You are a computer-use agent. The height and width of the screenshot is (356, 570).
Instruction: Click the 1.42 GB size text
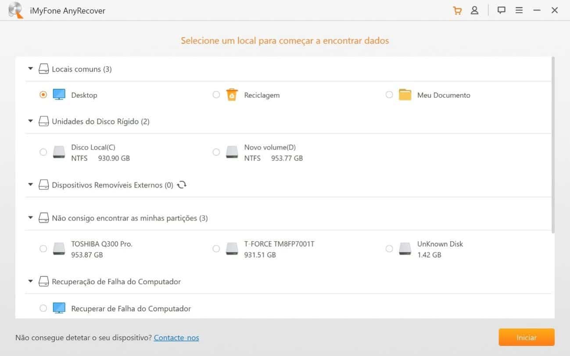pos(429,255)
